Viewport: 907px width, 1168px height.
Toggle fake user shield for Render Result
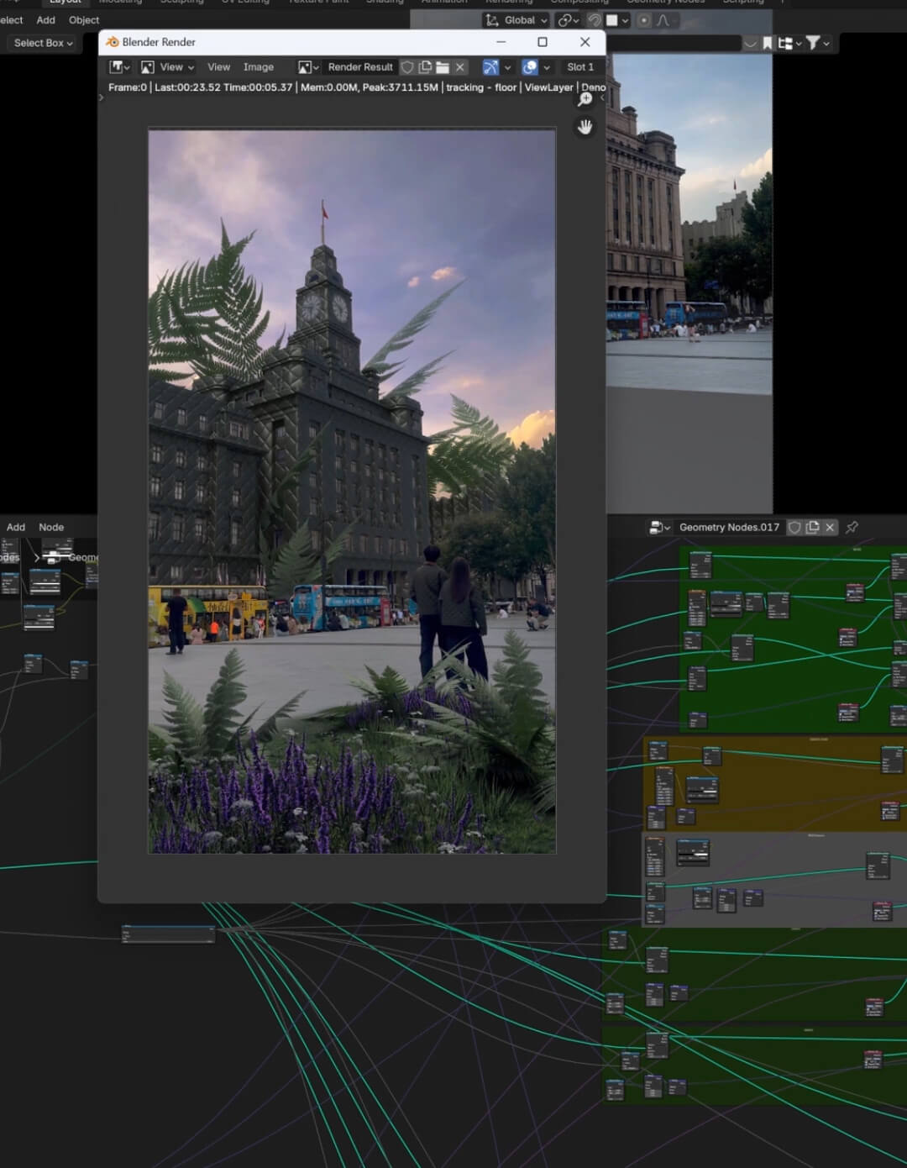coord(407,67)
